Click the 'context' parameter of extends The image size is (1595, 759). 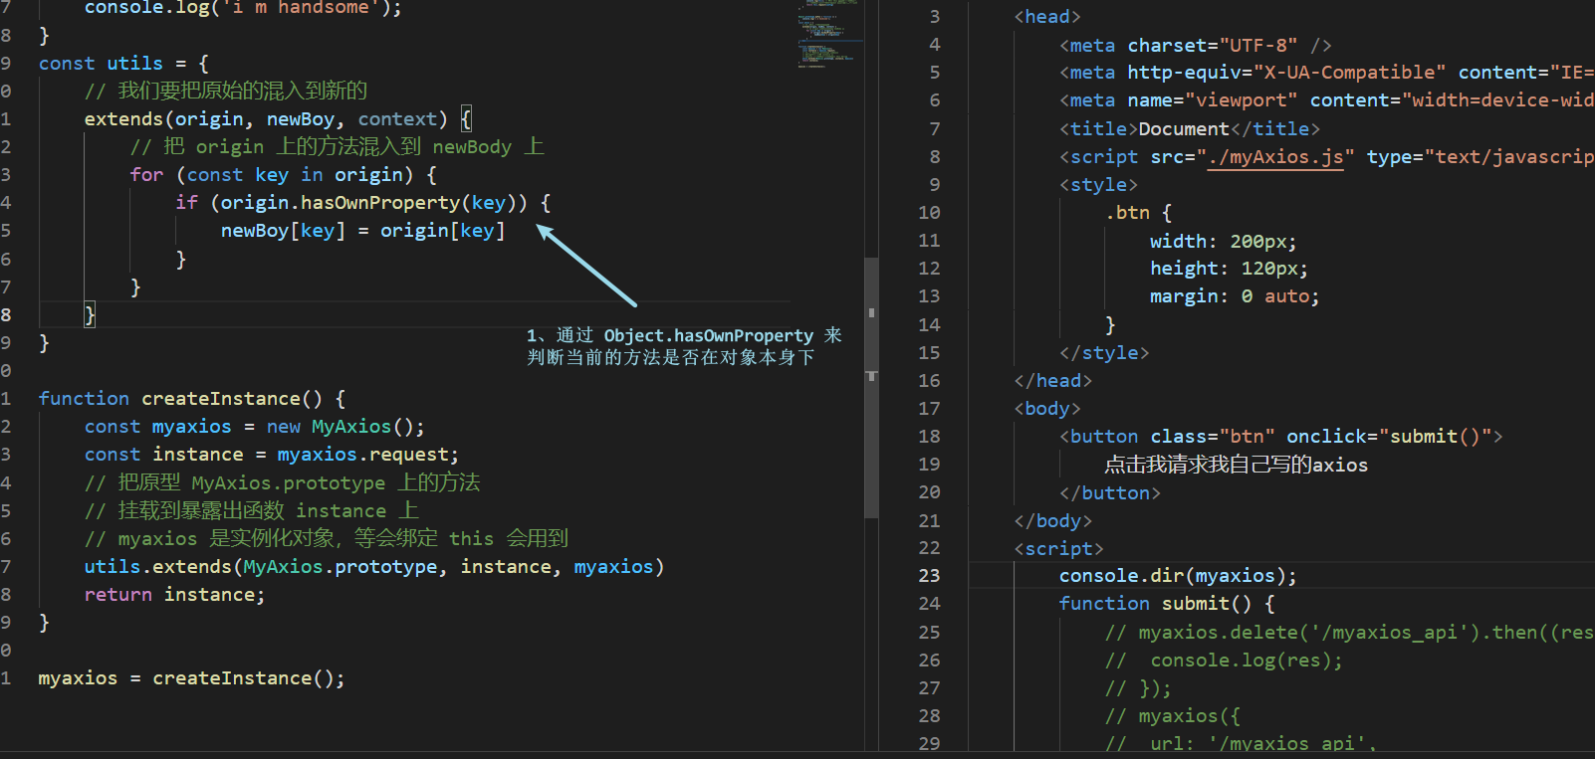pyautogui.click(x=397, y=118)
